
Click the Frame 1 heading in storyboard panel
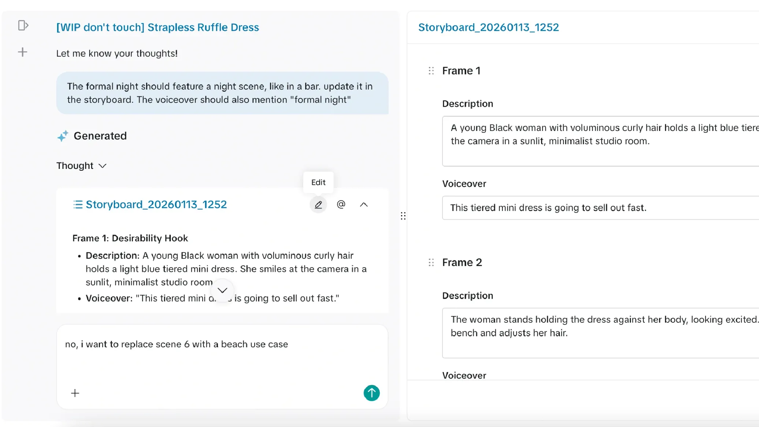[x=461, y=71]
